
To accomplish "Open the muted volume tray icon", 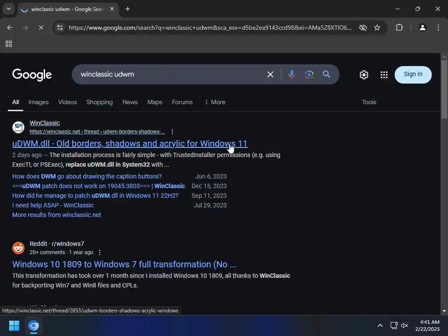I will 404,325.
